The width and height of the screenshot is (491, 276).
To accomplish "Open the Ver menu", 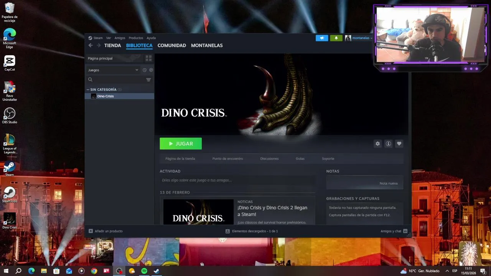I will (x=109, y=38).
